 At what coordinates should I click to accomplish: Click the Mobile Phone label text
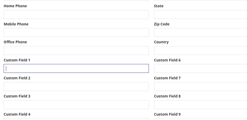click(16, 24)
